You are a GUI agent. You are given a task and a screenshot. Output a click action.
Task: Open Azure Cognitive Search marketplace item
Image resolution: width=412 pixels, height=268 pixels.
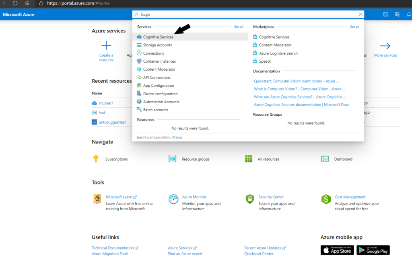tap(278, 53)
